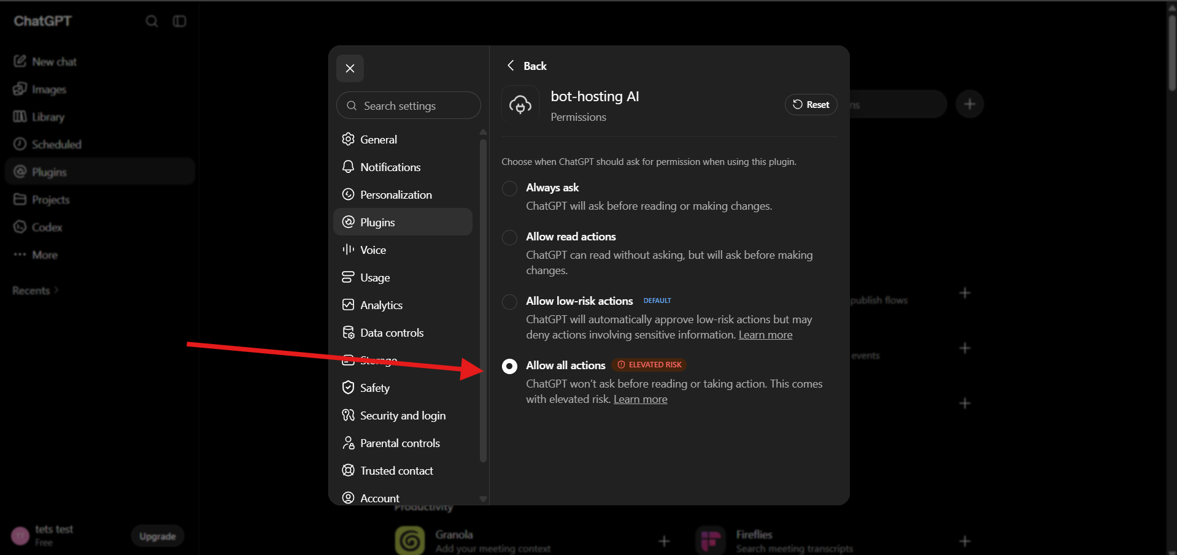Viewport: 1177px width, 555px height.
Task: Select Allow low-risk actions radio option
Action: point(509,302)
